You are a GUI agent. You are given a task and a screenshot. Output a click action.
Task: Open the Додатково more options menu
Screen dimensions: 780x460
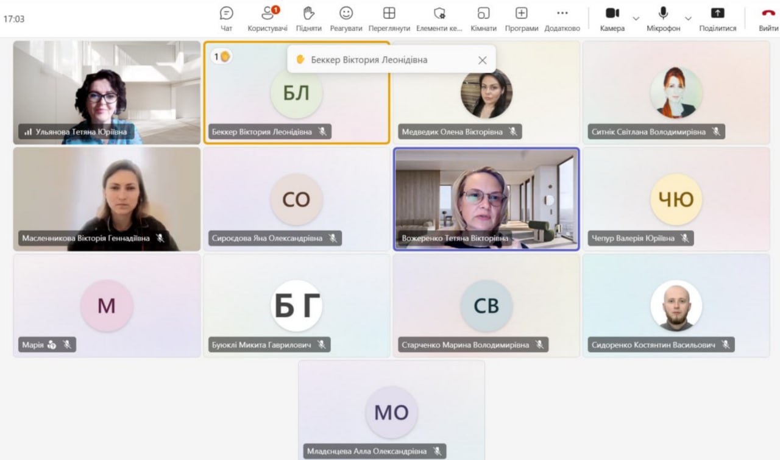(562, 18)
